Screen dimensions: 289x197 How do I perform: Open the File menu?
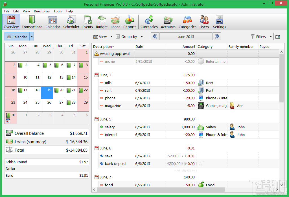pos(7,11)
